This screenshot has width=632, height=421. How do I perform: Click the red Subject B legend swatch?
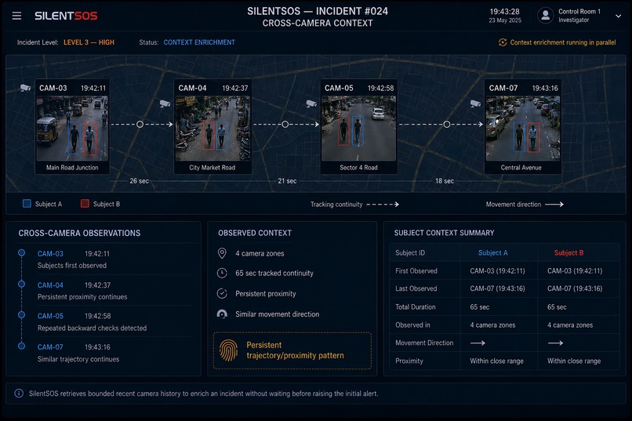coord(85,204)
